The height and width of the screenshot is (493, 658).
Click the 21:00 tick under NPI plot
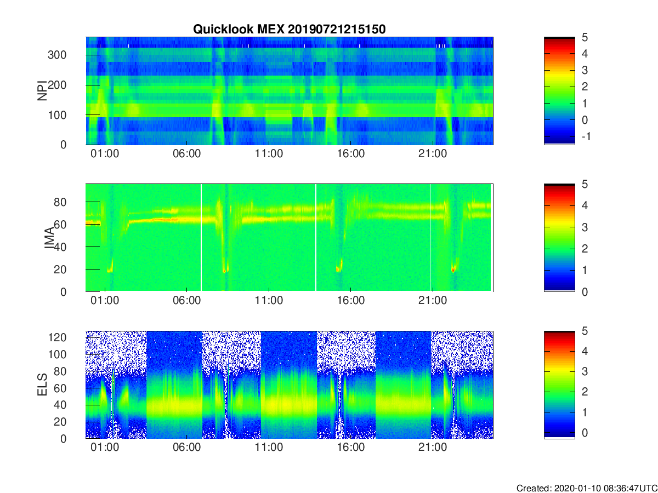[433, 154]
